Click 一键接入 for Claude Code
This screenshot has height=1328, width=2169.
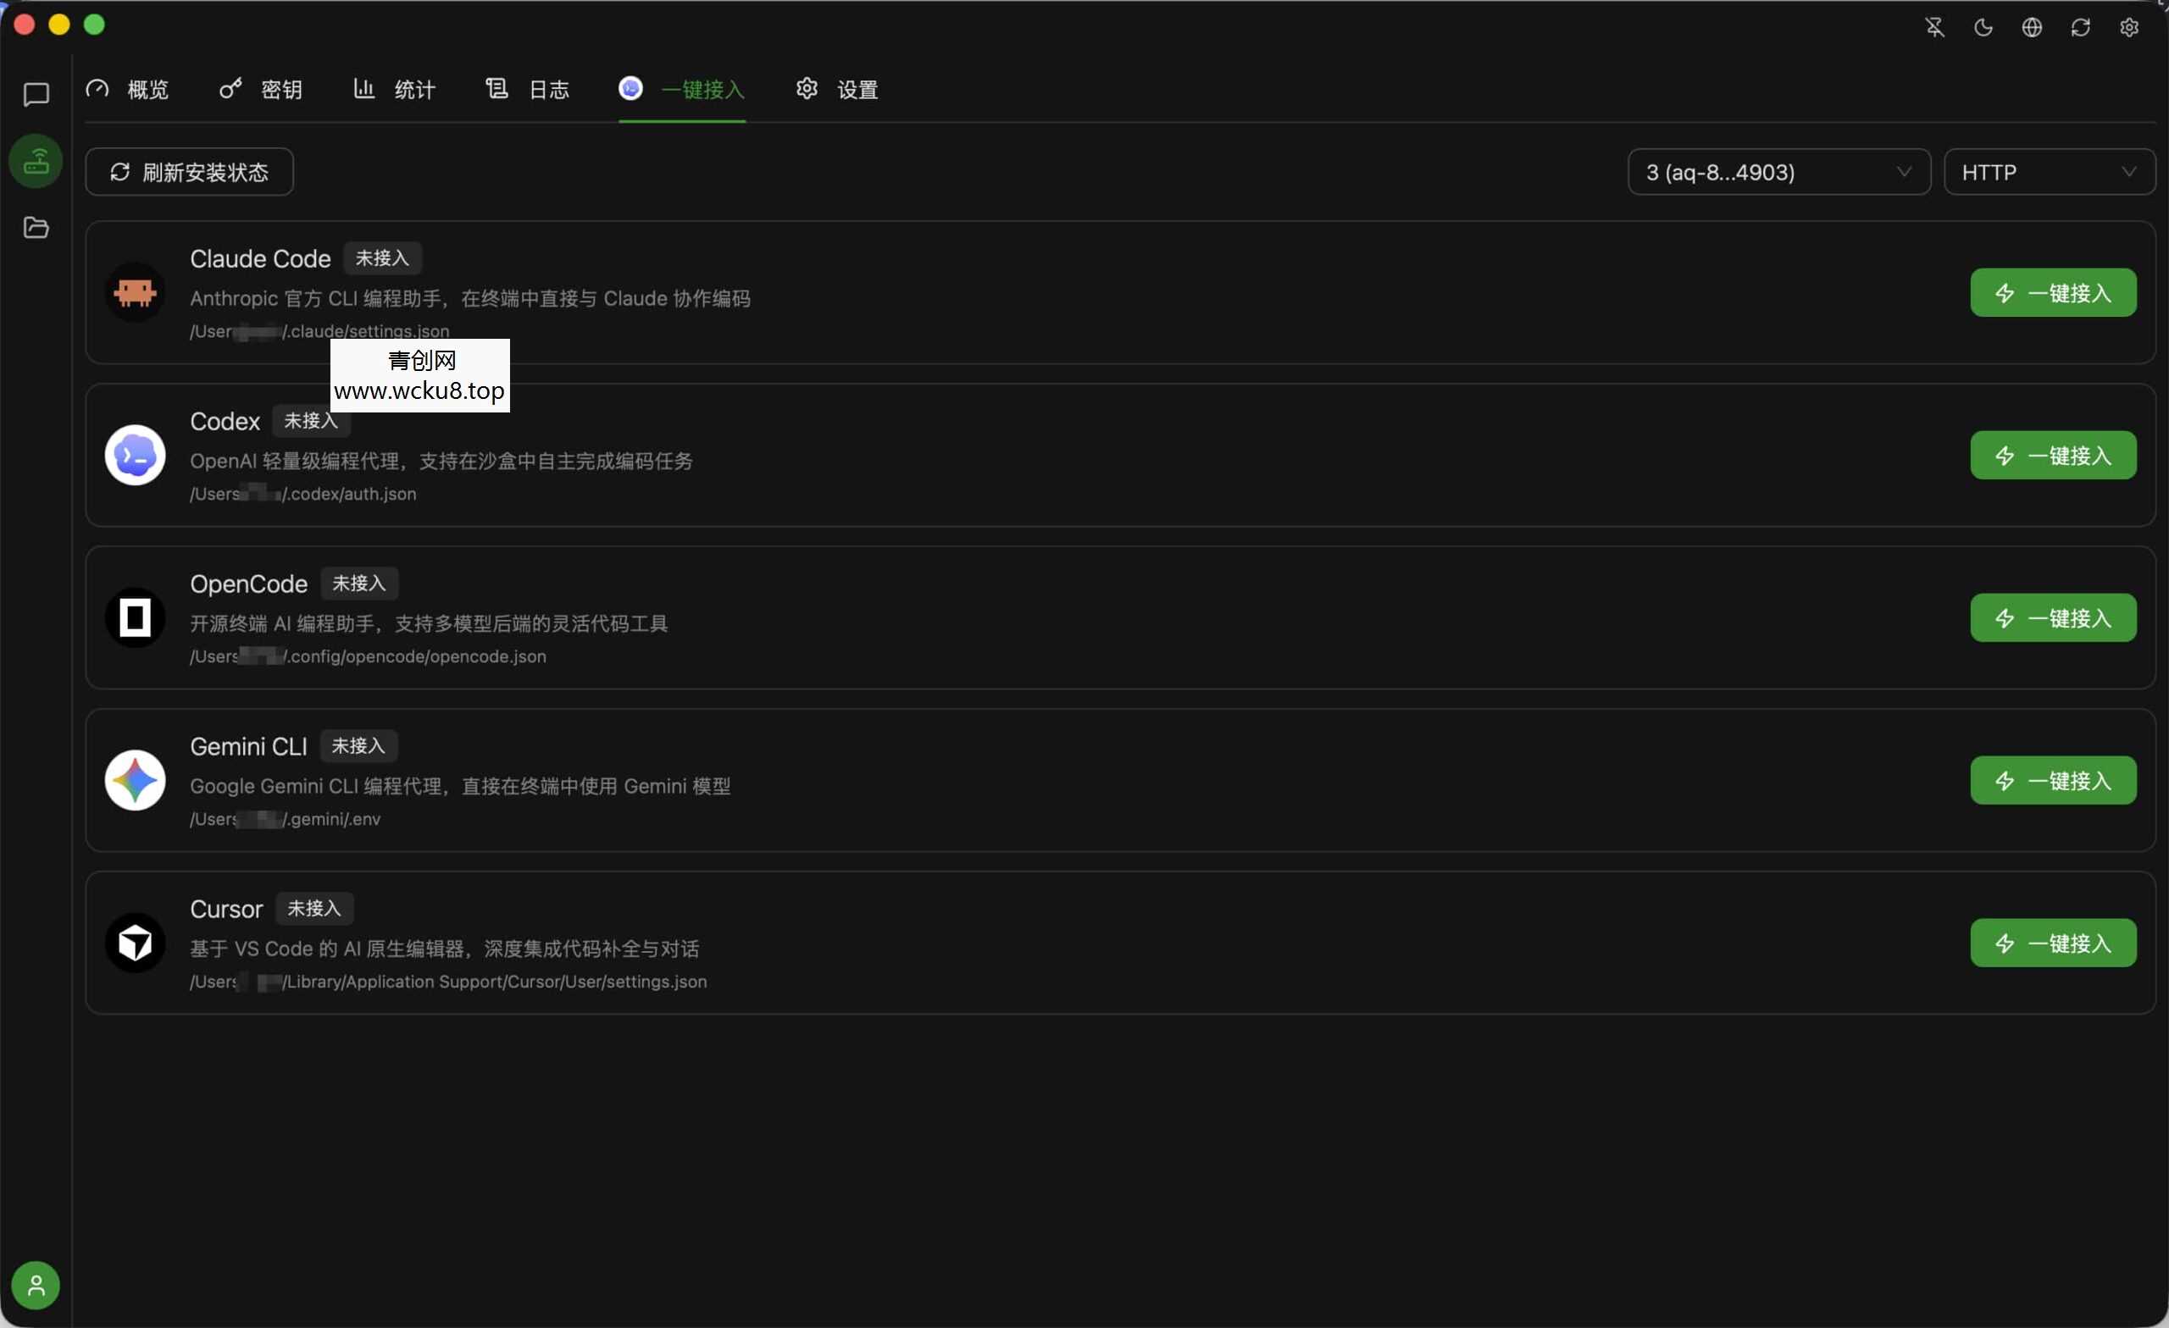coord(2051,292)
